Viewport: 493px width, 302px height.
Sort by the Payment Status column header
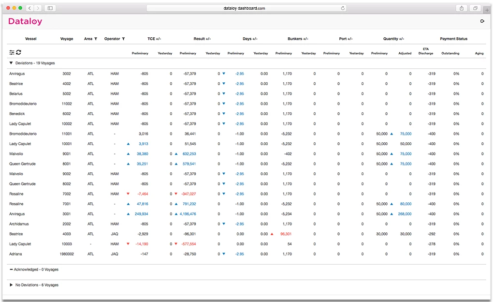pyautogui.click(x=453, y=39)
